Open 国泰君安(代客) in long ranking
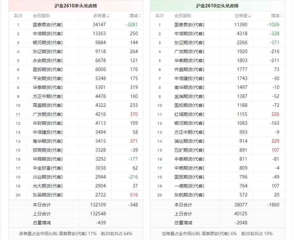Viewport: 293px width, 240px height. click(48, 25)
